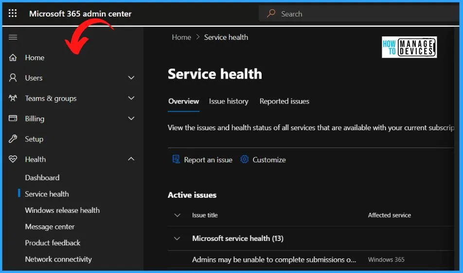Open Users in the sidebar

[34, 78]
